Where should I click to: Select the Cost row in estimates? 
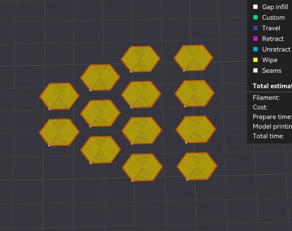click(260, 107)
